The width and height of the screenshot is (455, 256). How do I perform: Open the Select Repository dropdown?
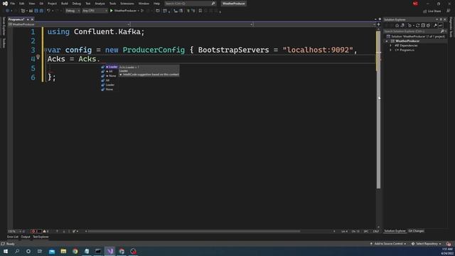pos(427,244)
